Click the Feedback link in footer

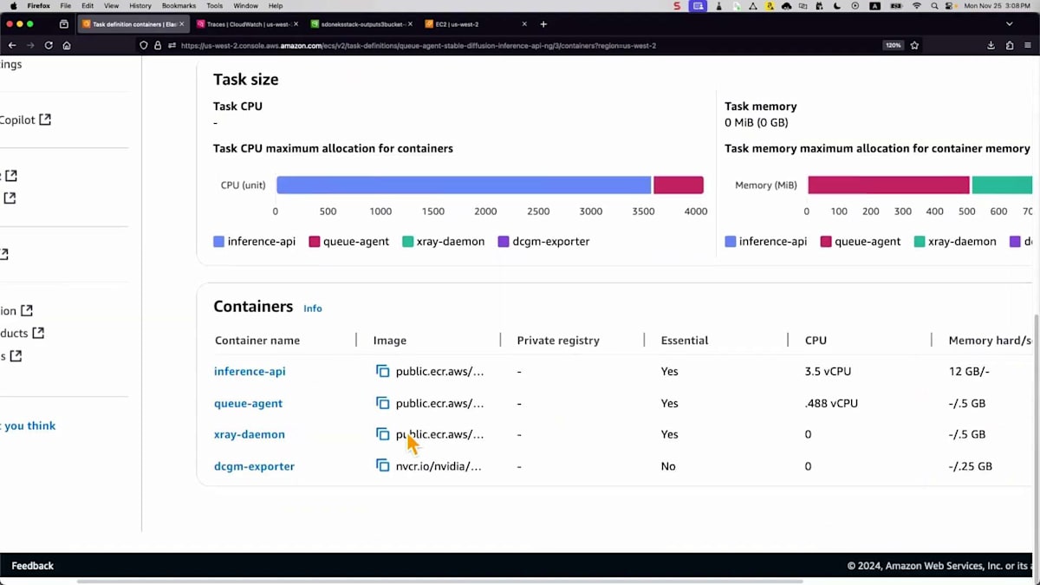33,566
